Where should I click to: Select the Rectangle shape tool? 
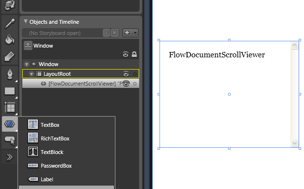(10, 91)
